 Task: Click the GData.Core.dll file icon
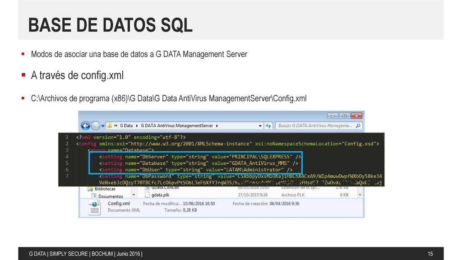[x=148, y=188]
